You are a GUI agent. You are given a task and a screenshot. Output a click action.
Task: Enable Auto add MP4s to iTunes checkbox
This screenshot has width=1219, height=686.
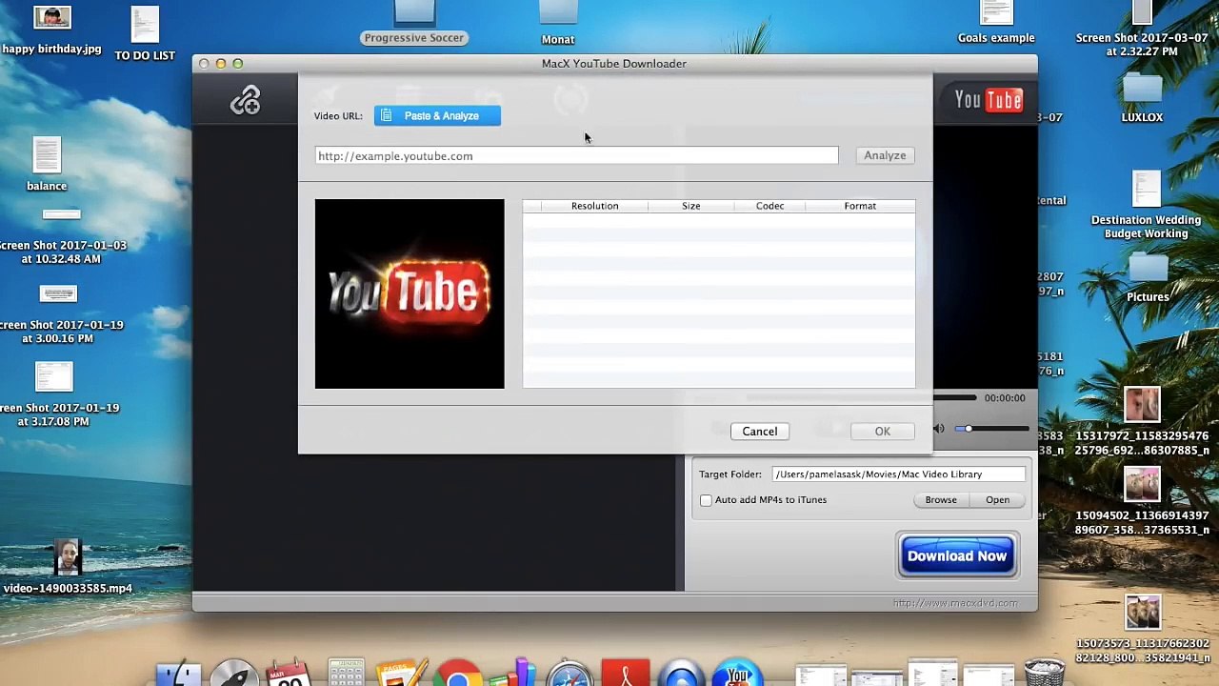tap(706, 500)
